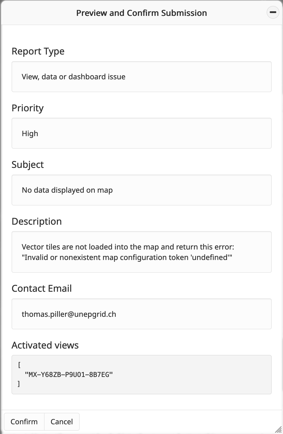Click the Confirm button
The width and height of the screenshot is (283, 434).
click(24, 421)
